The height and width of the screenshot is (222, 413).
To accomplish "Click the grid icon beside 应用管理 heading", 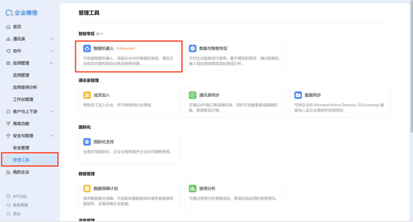I will coord(8,63).
